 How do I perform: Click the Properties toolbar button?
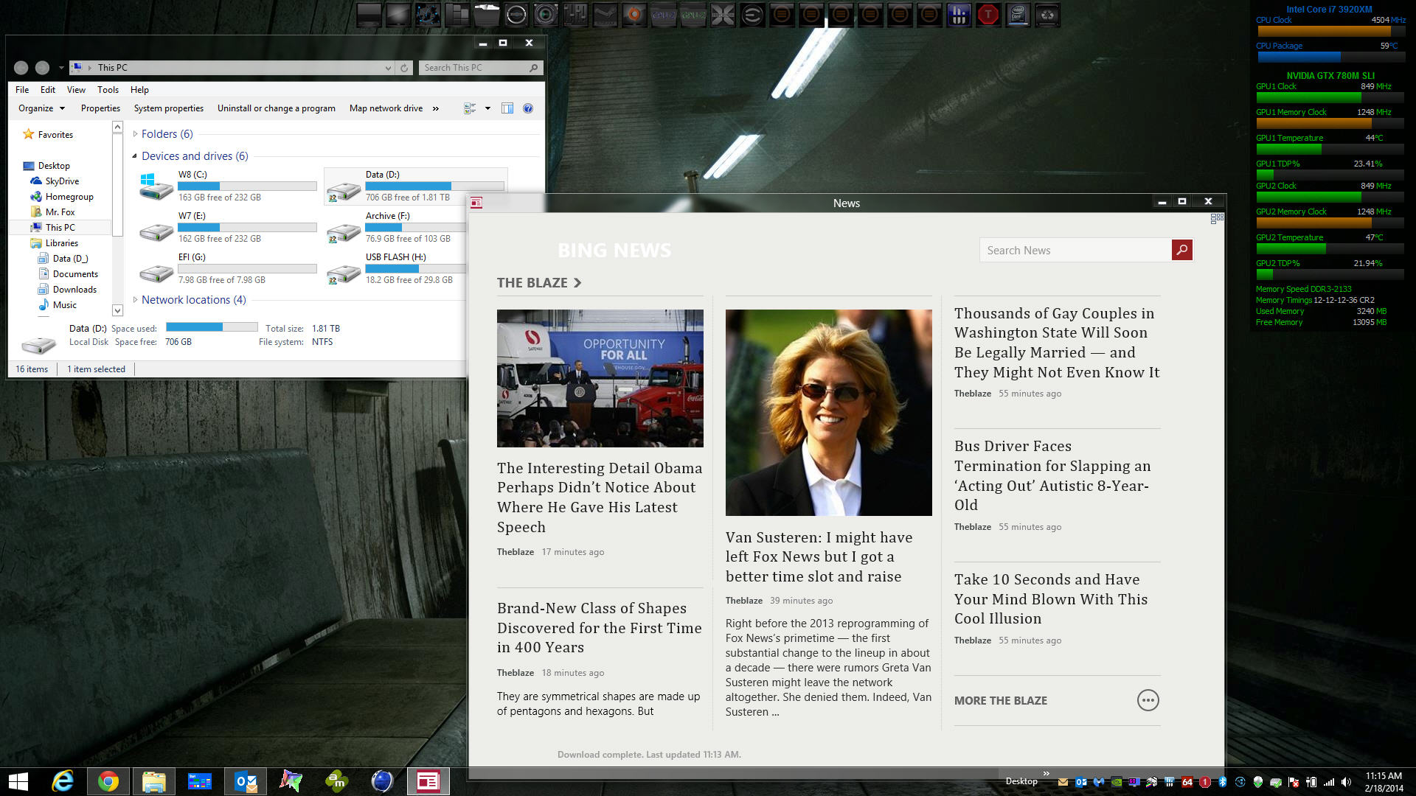[x=100, y=108]
